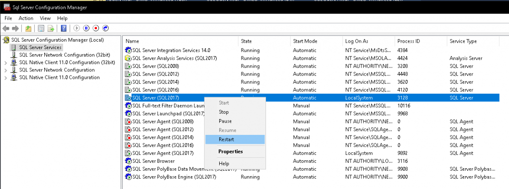Expand the SQL Server Network Configuration node arrow
Image resolution: width=509 pixels, height=189 pixels.
click(5, 70)
